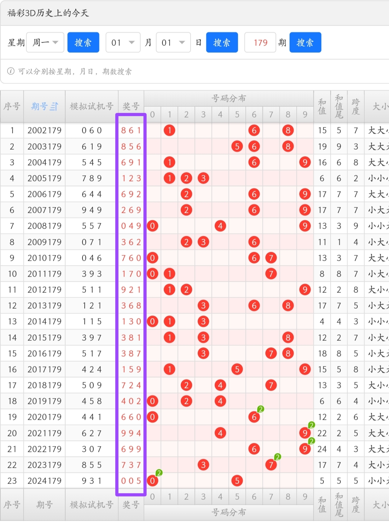This screenshot has width=389, height=525.
Task: Click the red ball 0 in row 2008179
Action: point(152,226)
